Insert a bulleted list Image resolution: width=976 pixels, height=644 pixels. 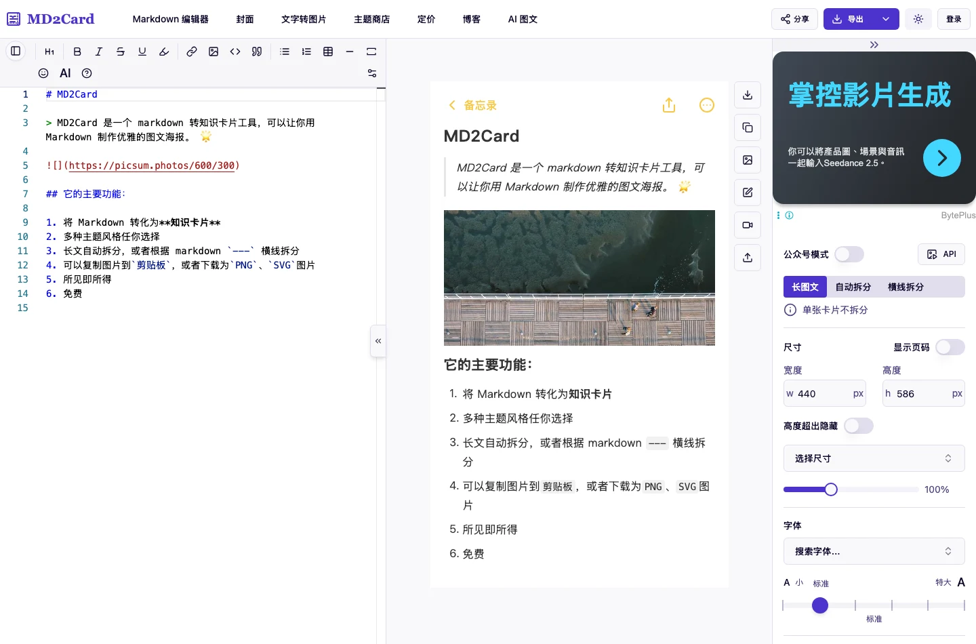[x=285, y=52]
